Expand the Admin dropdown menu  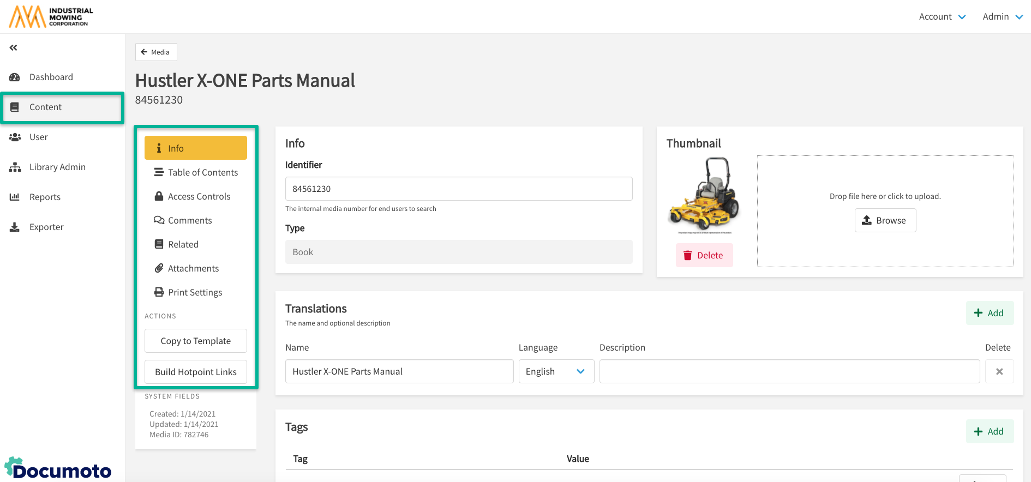1002,17
